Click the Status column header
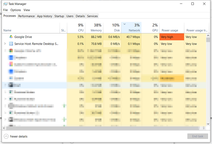Image resolution: width=212 pixels, height=144 pixels. tap(63, 28)
